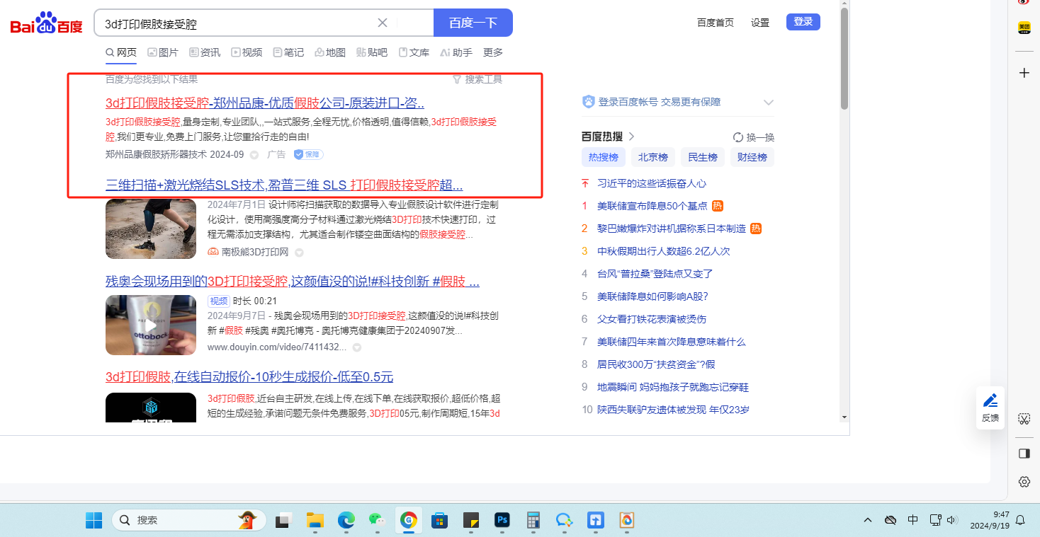Open Photoshop from the taskbar
1040x537 pixels.
[x=502, y=521]
